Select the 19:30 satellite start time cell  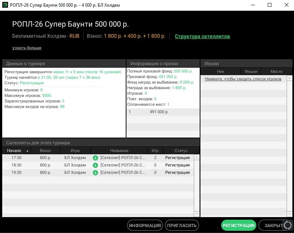(17, 172)
